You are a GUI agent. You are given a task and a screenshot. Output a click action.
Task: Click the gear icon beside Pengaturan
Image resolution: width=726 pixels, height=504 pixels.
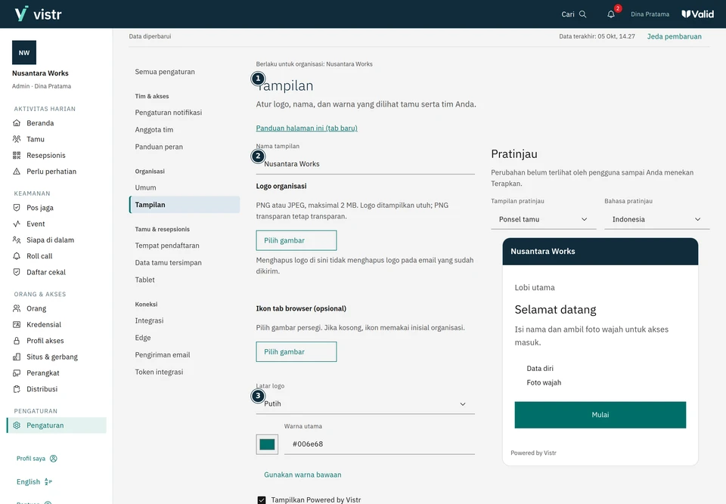pos(17,425)
